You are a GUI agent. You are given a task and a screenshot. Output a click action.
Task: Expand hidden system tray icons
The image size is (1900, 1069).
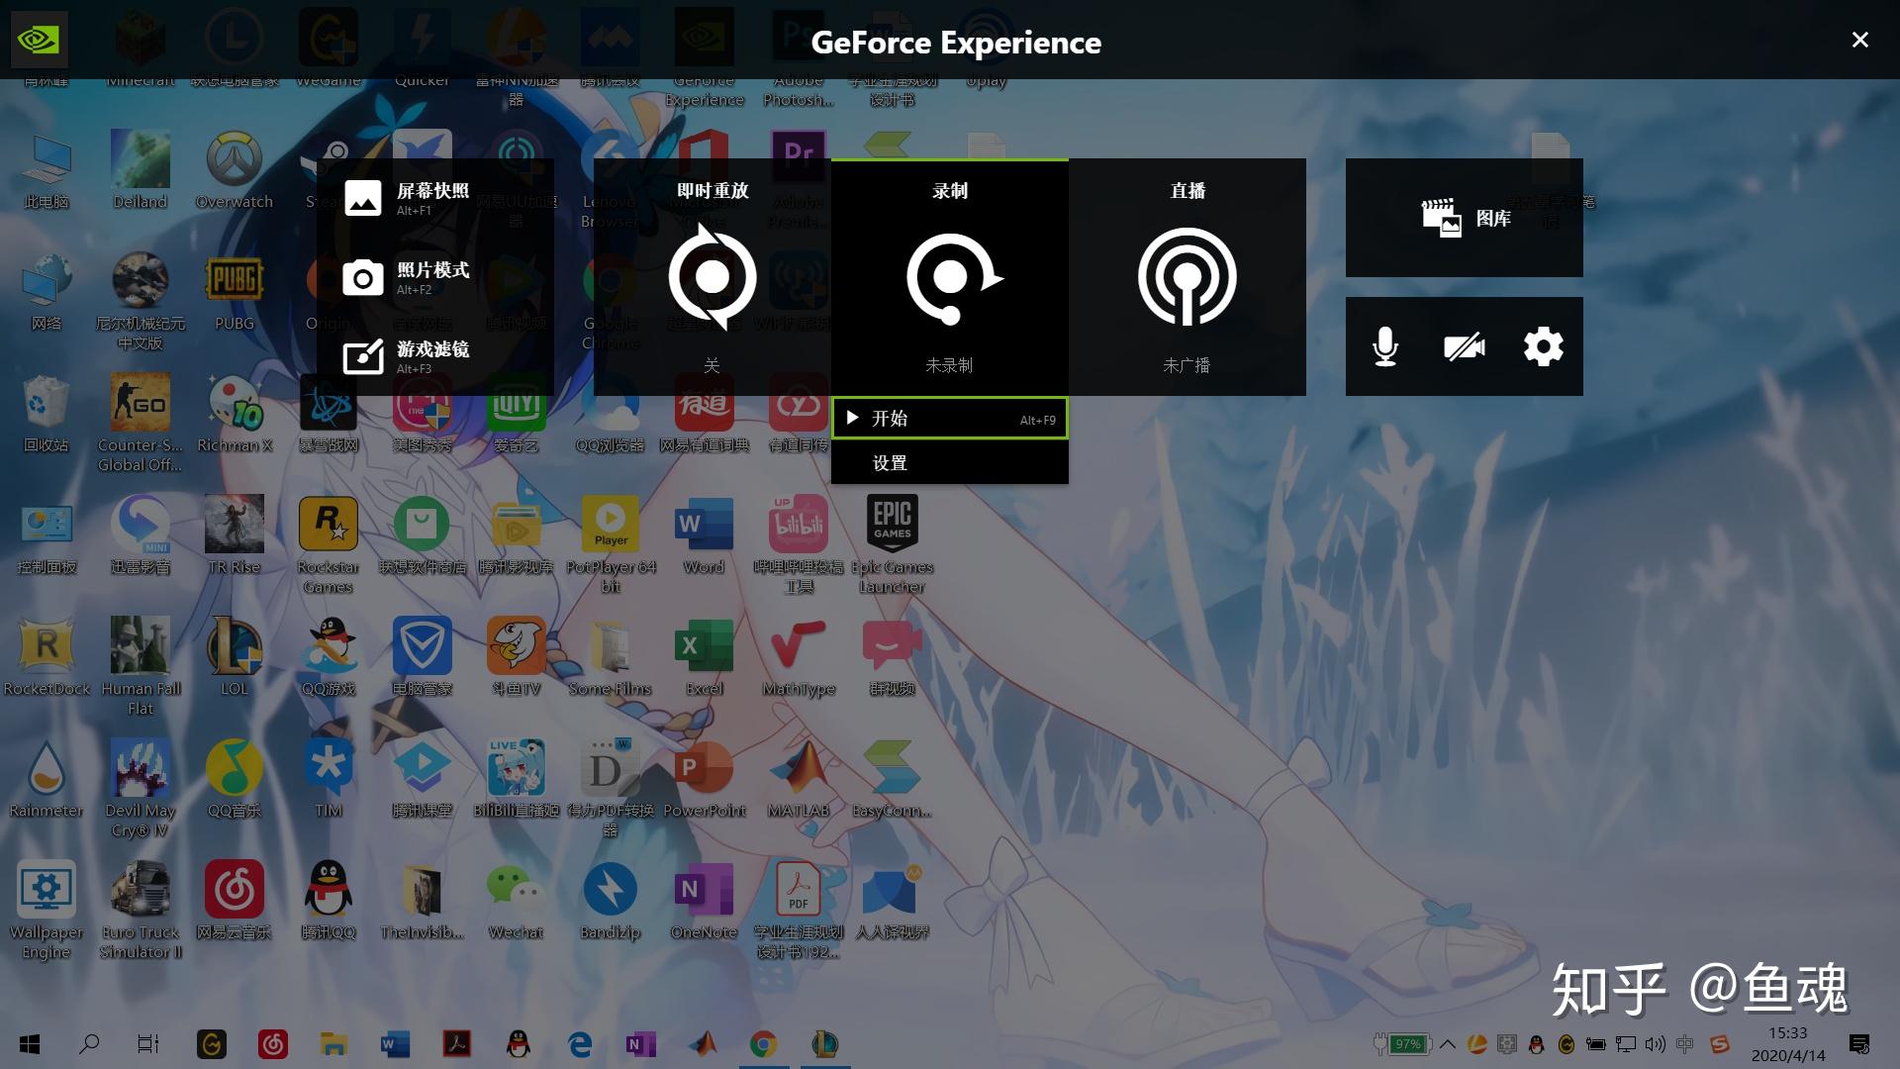point(1448,1044)
